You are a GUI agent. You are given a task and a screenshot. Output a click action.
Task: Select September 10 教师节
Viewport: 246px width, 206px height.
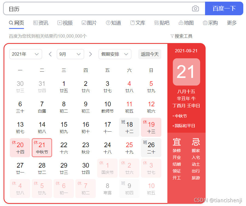108,107
